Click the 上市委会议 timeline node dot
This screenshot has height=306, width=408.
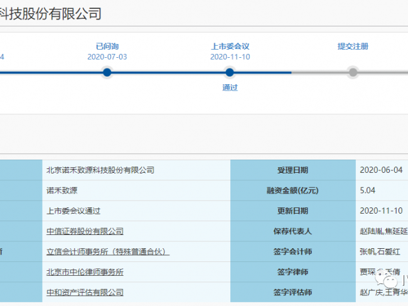pos(230,72)
